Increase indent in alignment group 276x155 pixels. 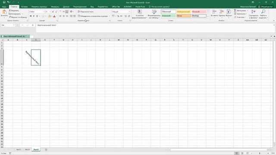pyautogui.click(x=74, y=16)
